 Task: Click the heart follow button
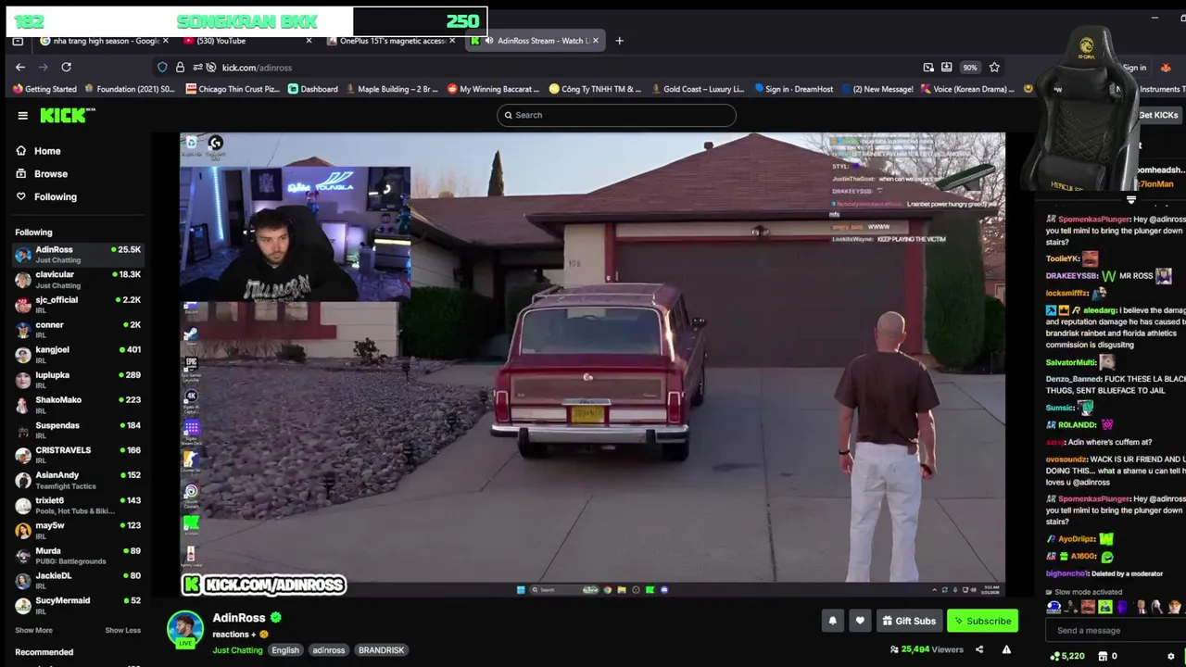coord(860,621)
